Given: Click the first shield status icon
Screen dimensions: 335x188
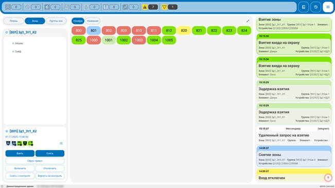Looking at the screenshot, I should pos(8,143).
